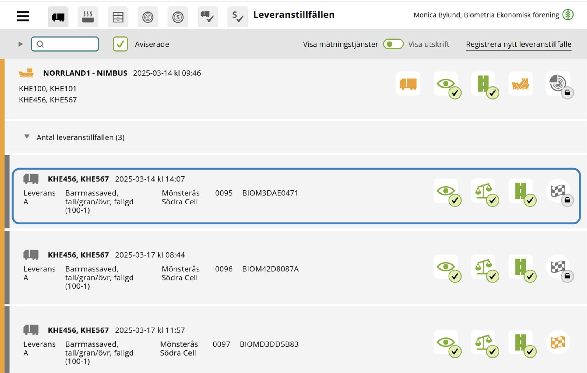Select delivery ID BIOMD3DD5B83

tap(269, 344)
